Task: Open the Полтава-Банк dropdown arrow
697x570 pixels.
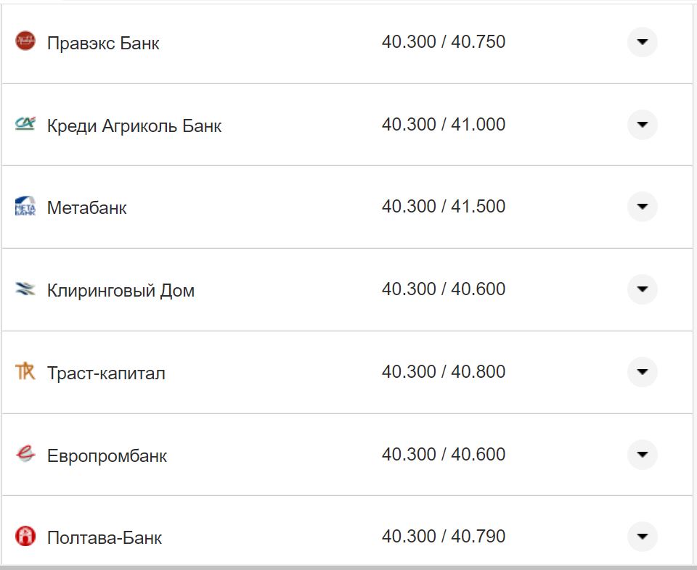Action: [x=642, y=537]
